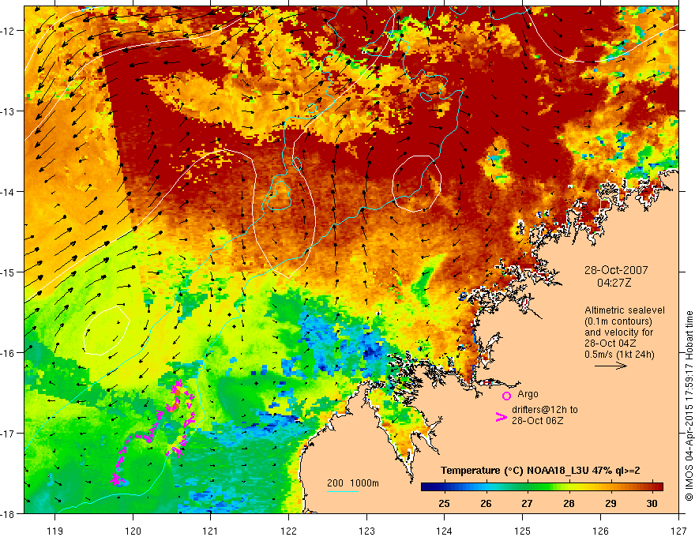Click the color bar value "26"
This screenshot has height=537, width=695.
click(486, 503)
